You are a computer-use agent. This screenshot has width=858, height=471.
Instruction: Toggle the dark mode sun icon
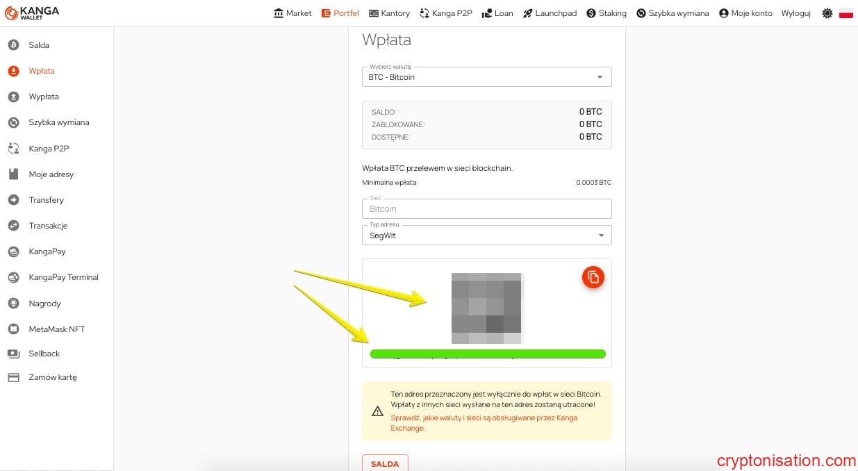827,13
